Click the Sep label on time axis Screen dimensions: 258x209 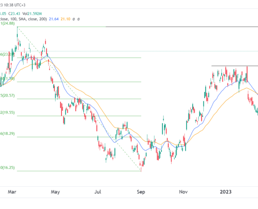click(x=141, y=192)
